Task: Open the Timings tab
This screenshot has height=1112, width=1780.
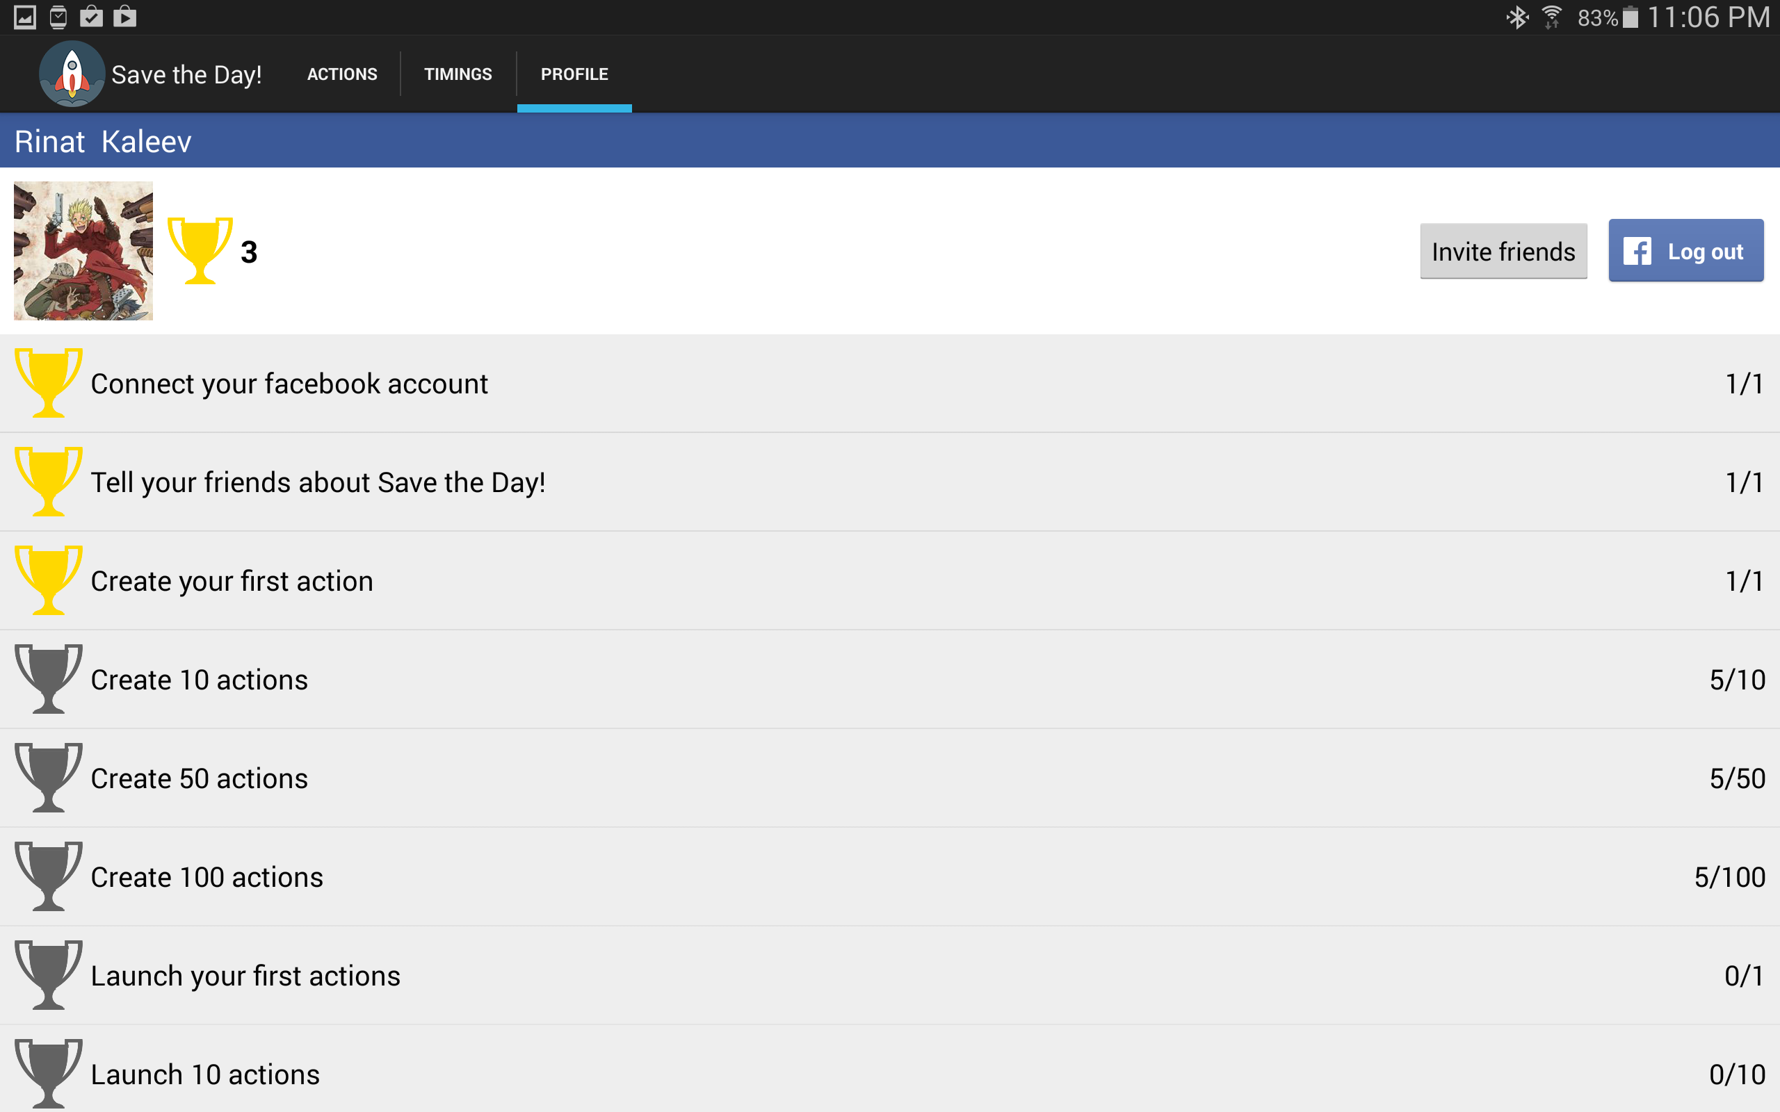Action: [458, 74]
